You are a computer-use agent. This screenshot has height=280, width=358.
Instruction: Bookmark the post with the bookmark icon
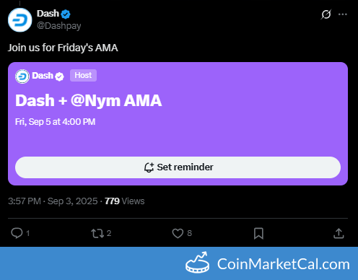258,233
